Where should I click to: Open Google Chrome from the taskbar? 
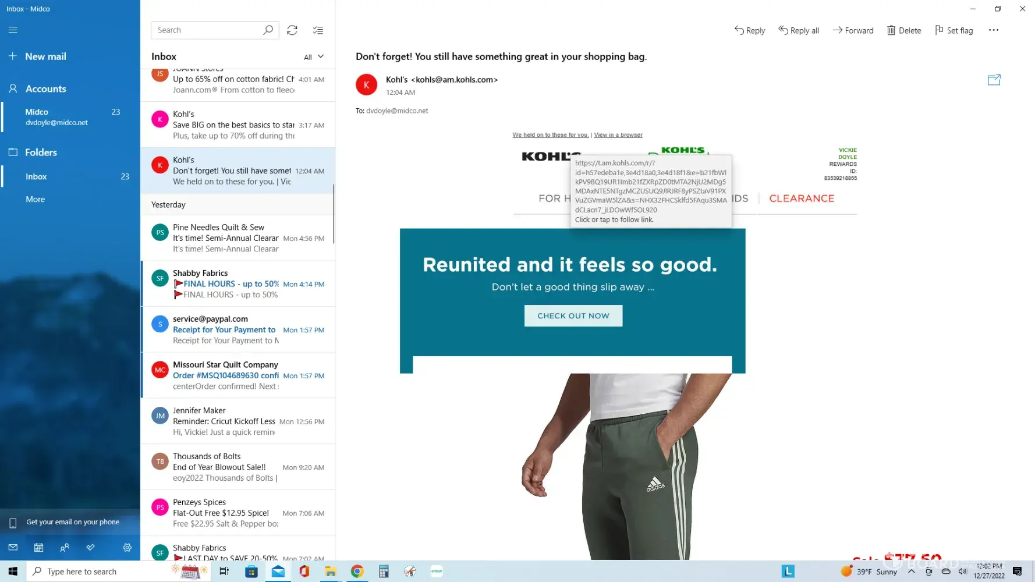[357, 572]
